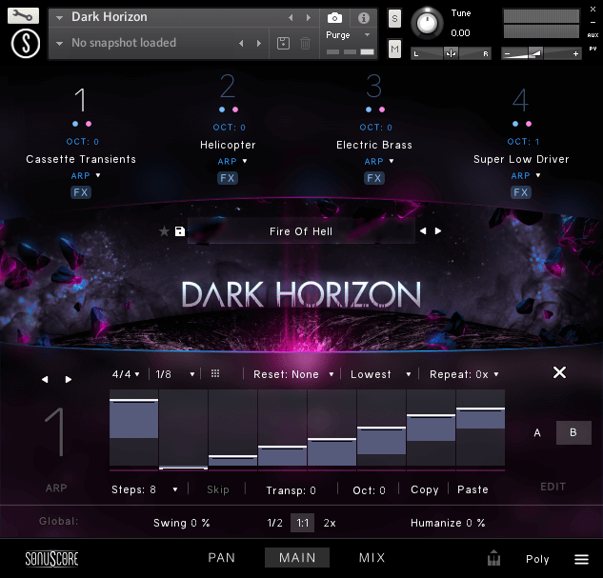Open the wrench instrument settings icon

[x=23, y=16]
